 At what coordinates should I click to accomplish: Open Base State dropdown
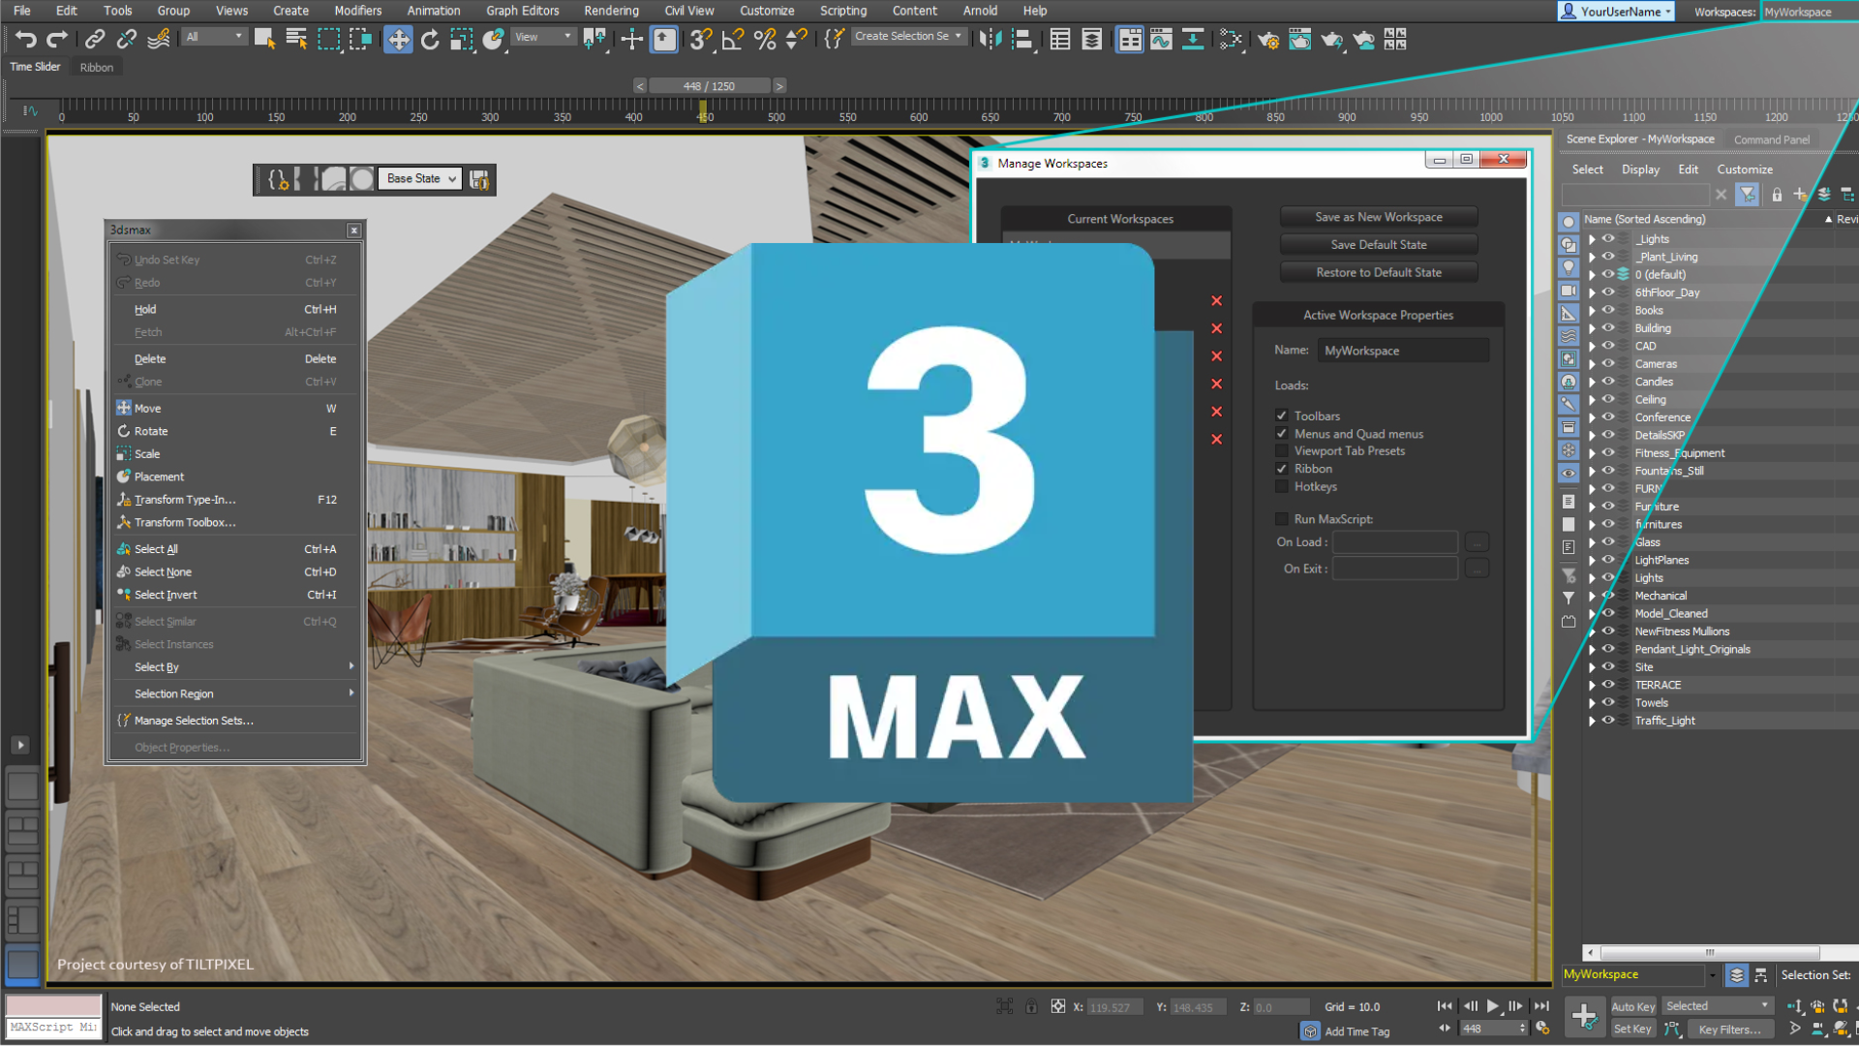coord(420,178)
